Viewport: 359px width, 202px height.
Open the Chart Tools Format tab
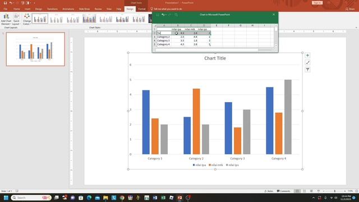142,9
